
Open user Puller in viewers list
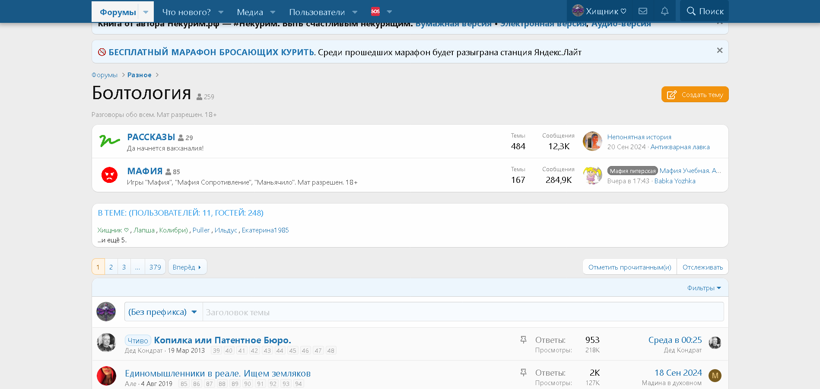click(x=201, y=230)
